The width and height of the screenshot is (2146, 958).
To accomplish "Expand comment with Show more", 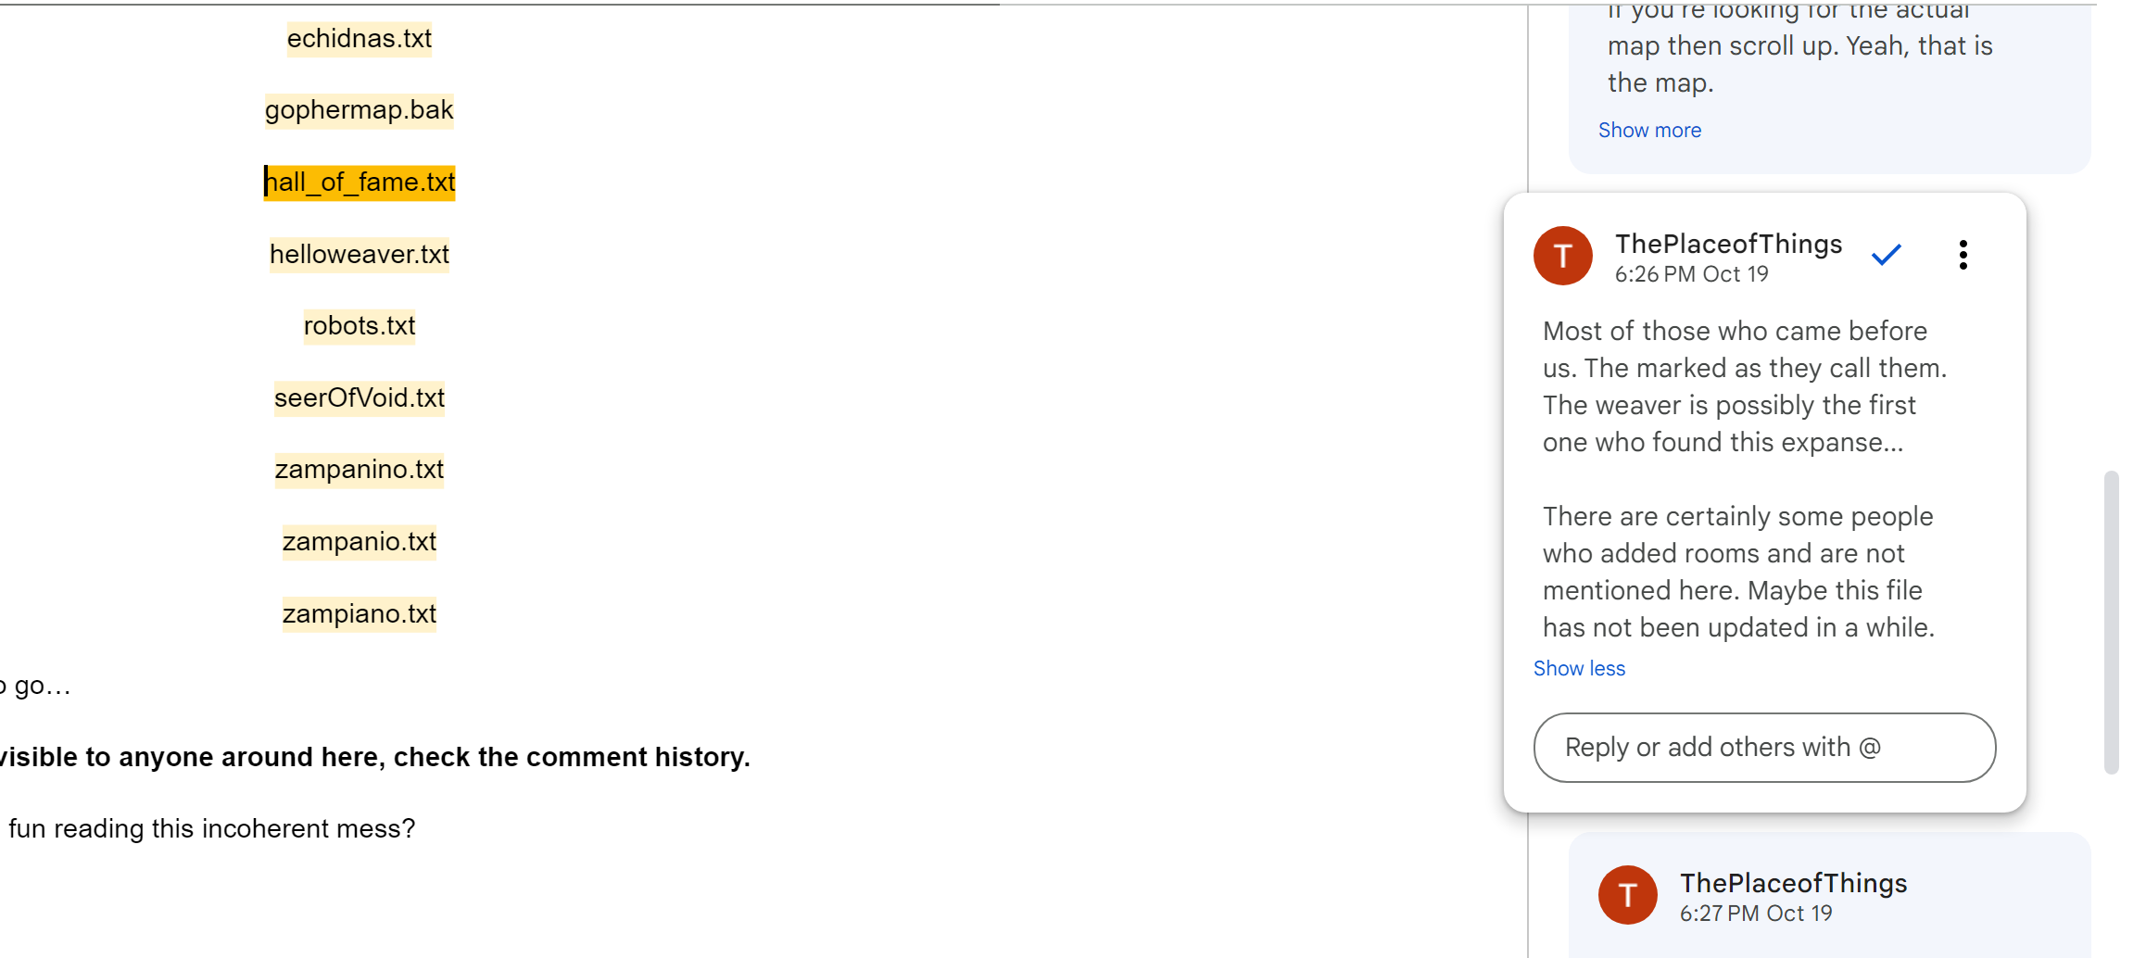I will [x=1649, y=131].
